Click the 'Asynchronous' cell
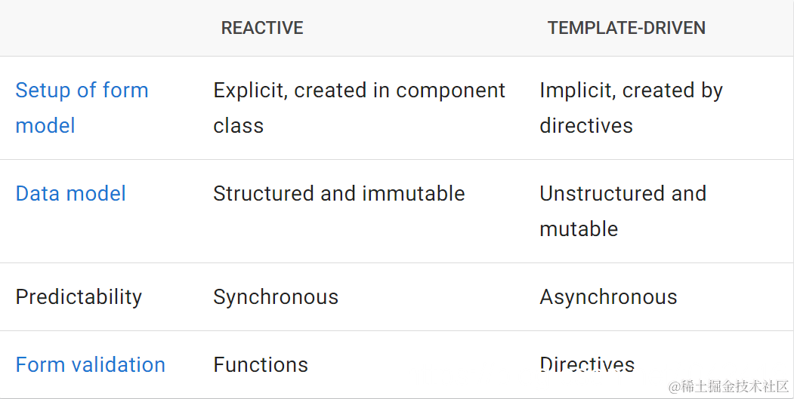794x399 pixels. coord(608,297)
